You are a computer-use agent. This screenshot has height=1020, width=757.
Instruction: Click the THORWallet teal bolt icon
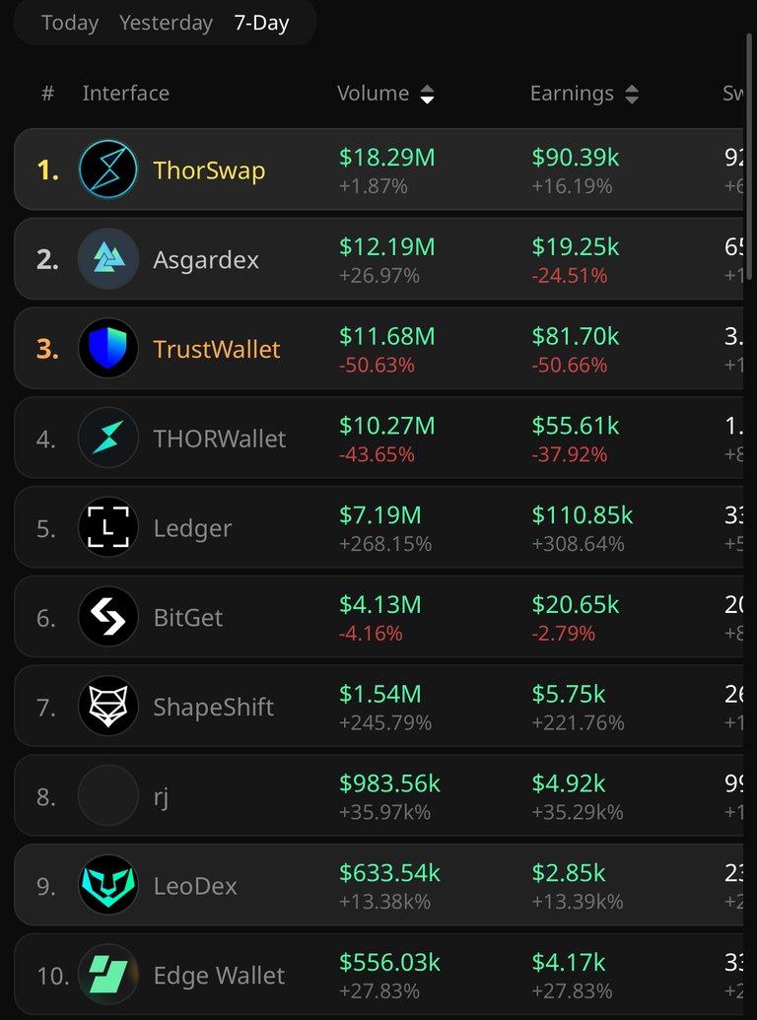[x=108, y=438]
